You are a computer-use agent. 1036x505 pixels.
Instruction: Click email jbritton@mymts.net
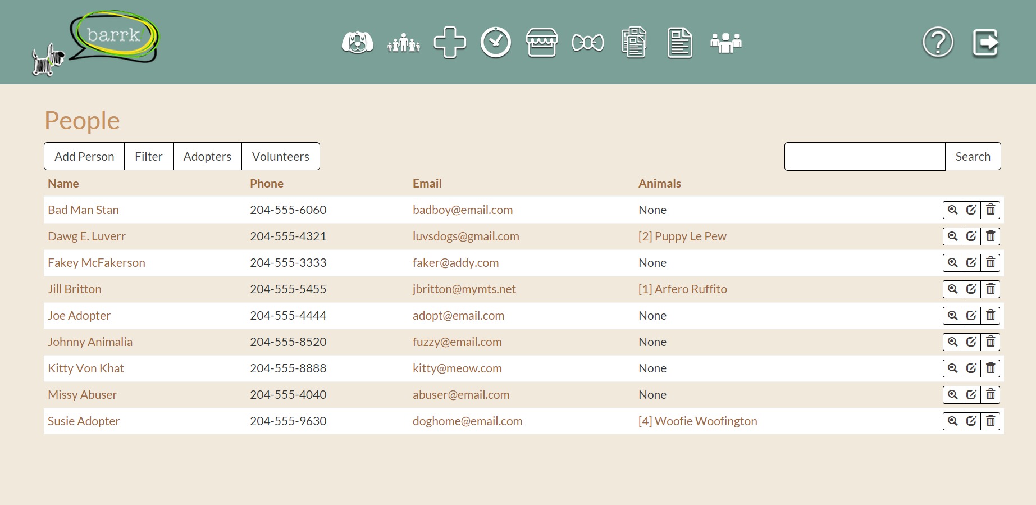464,289
